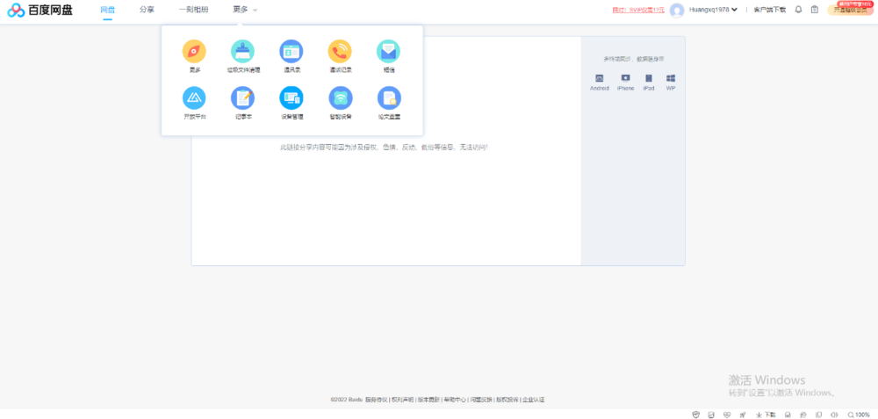The height and width of the screenshot is (419, 878).
Task: Switch to the 分享 tab
Action: [147, 10]
